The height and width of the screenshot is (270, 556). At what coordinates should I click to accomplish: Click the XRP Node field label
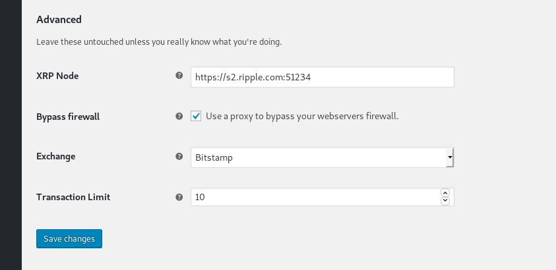(57, 76)
